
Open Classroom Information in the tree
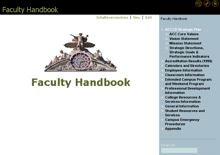click(185, 75)
